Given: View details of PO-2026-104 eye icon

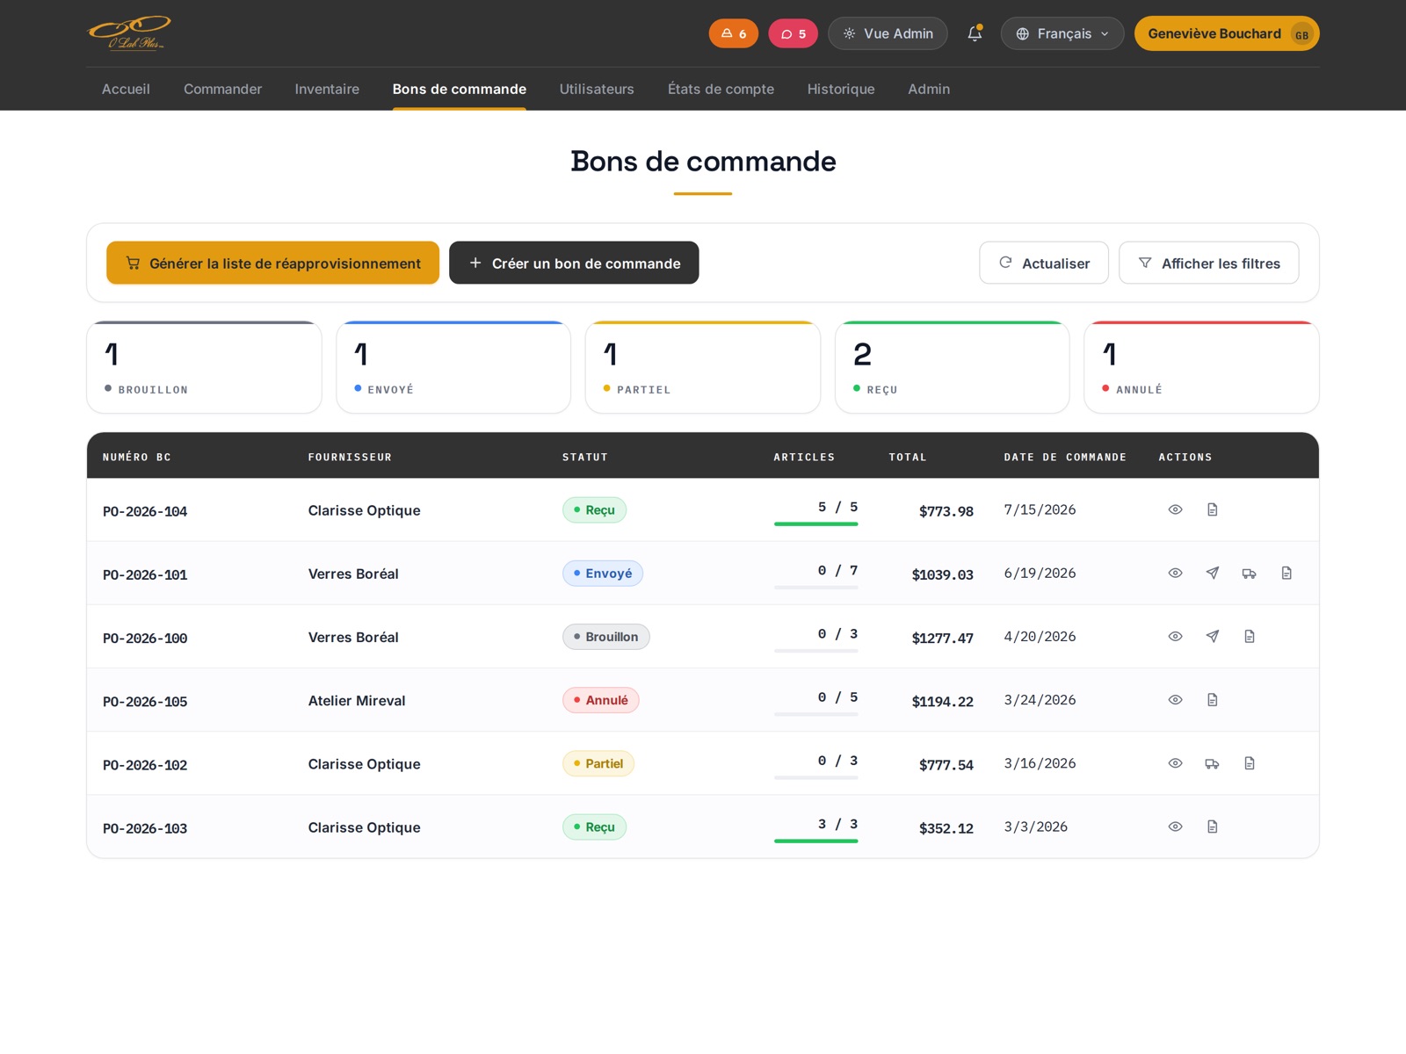Looking at the screenshot, I should (1175, 509).
